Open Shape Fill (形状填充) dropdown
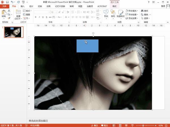The height and width of the screenshot is (127, 170). 132,11
